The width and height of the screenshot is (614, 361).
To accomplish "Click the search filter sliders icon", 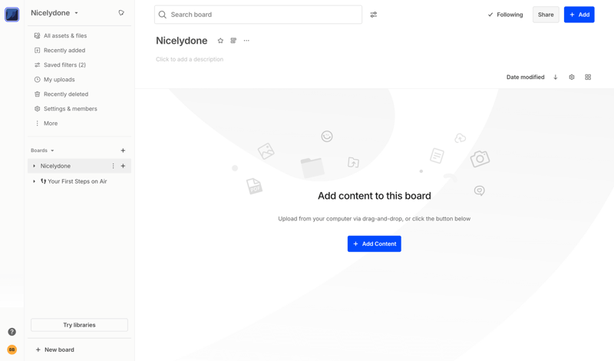I will 374,15.
